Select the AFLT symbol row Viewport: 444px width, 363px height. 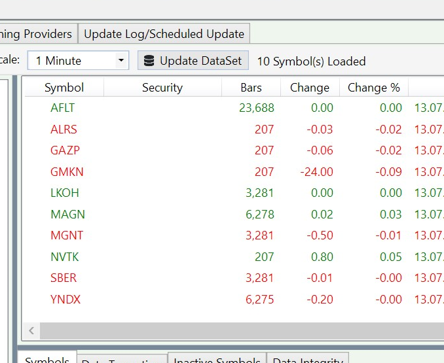234,108
